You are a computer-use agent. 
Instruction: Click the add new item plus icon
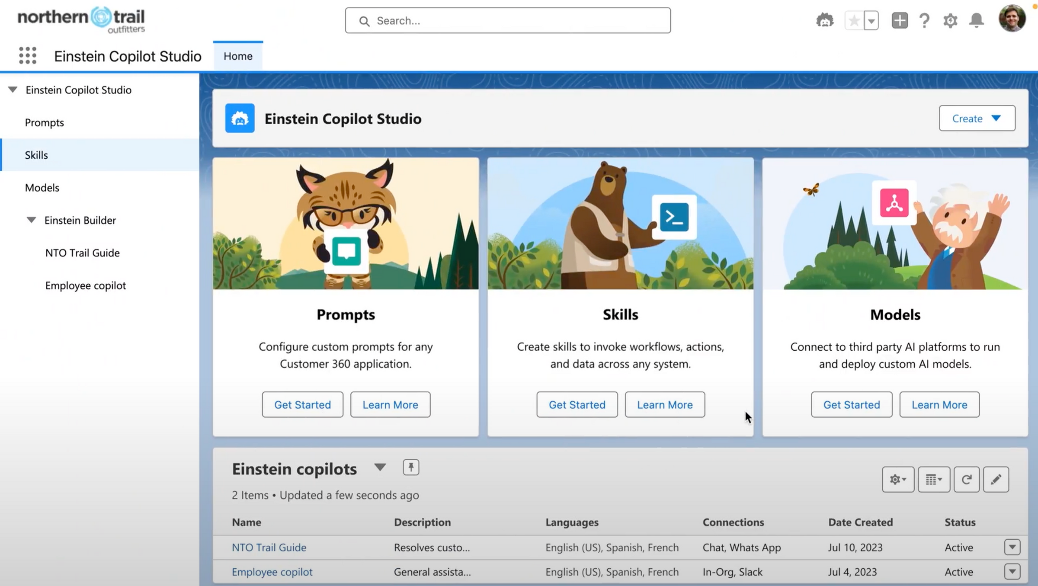pos(899,20)
